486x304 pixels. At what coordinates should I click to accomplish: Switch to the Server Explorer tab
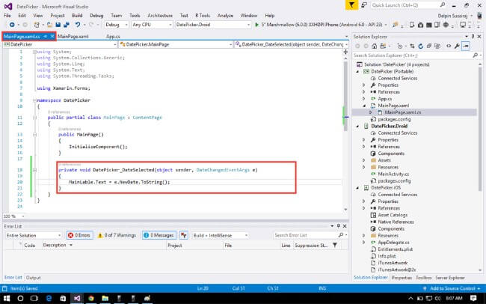click(449, 278)
